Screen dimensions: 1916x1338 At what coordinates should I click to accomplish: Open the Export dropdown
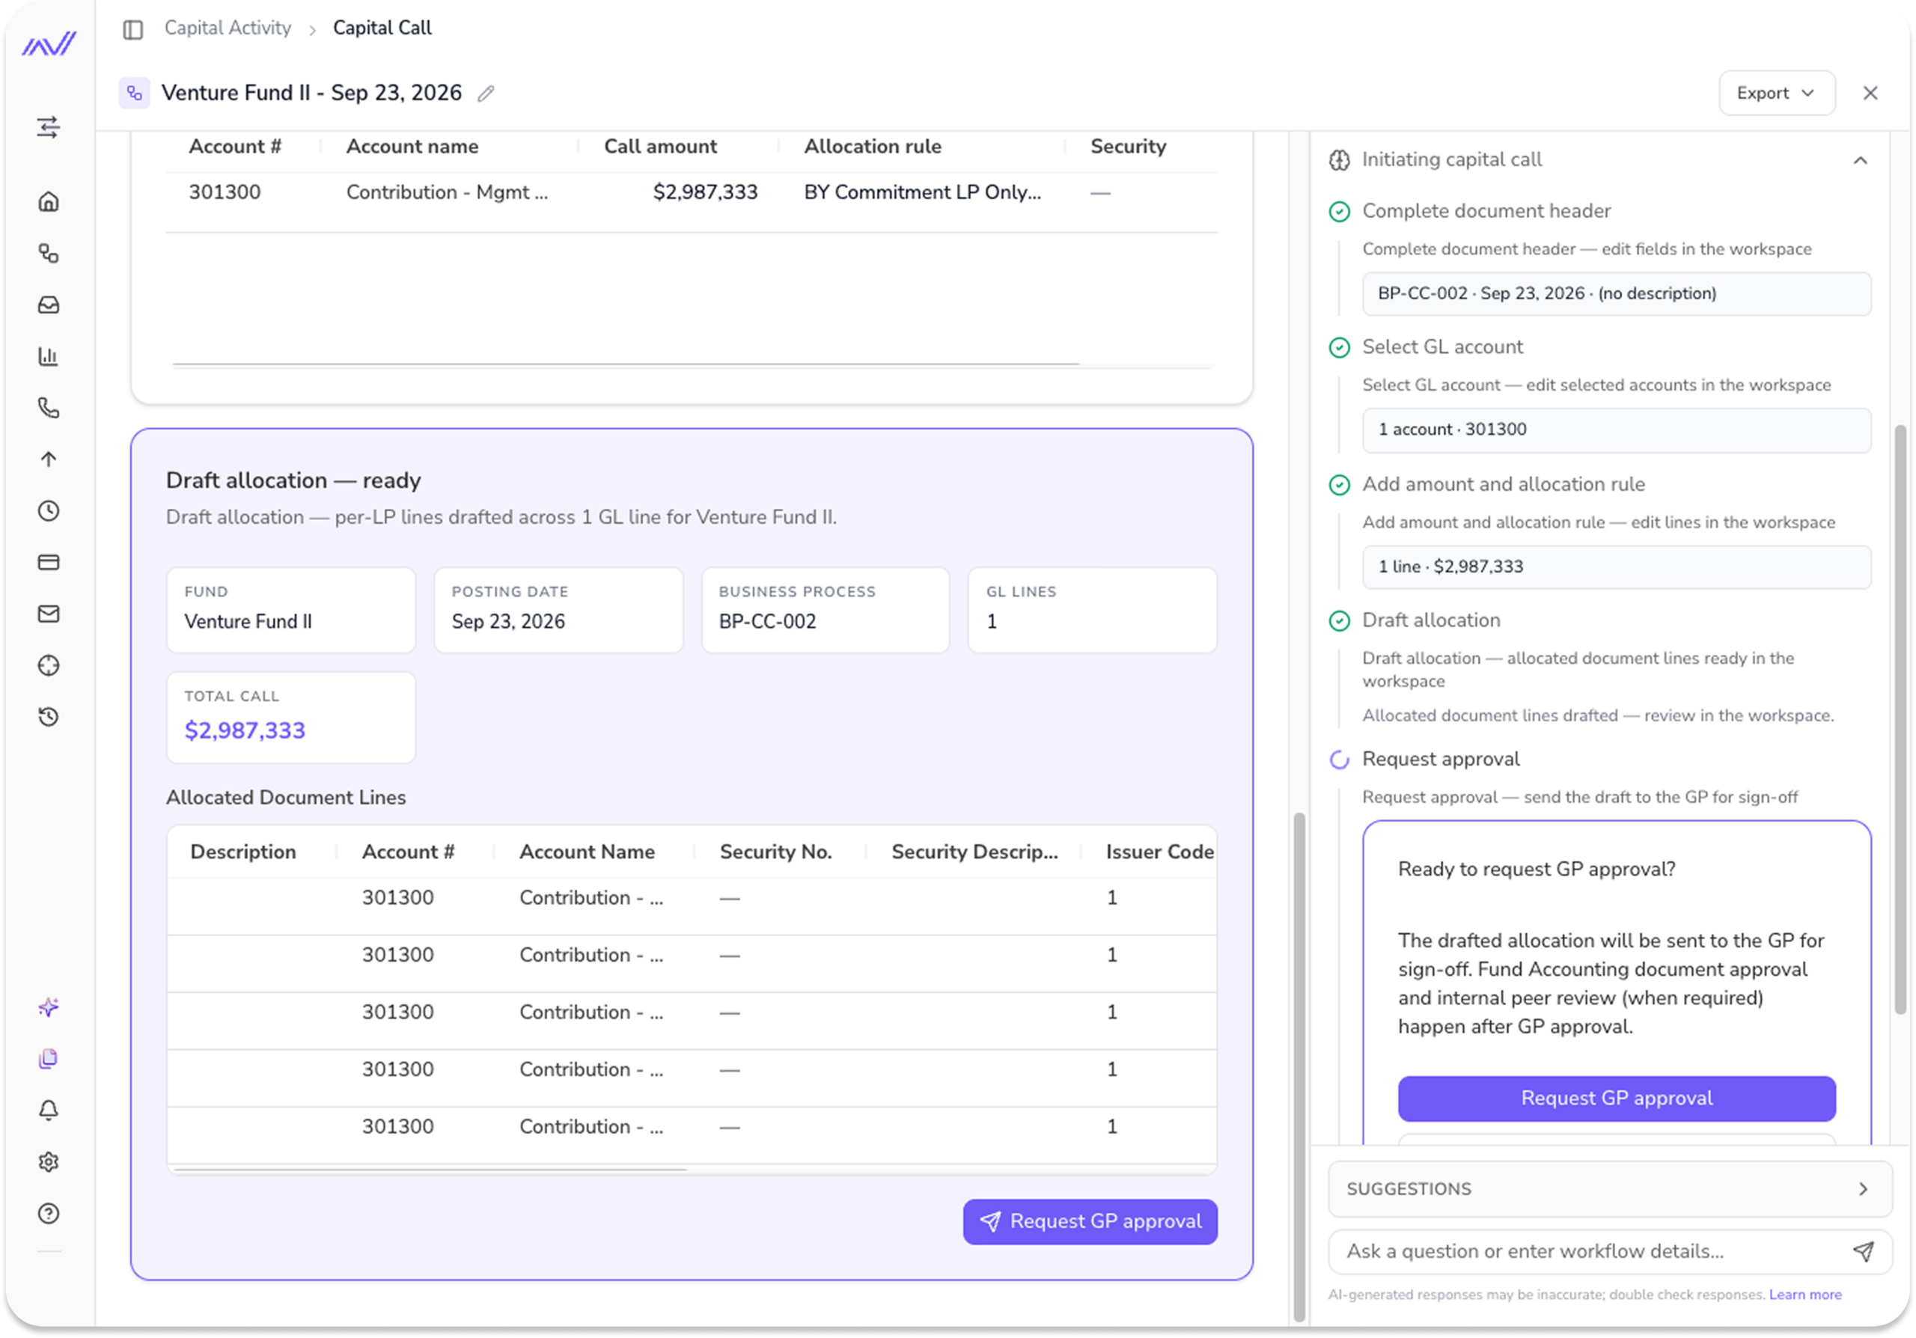(1776, 93)
